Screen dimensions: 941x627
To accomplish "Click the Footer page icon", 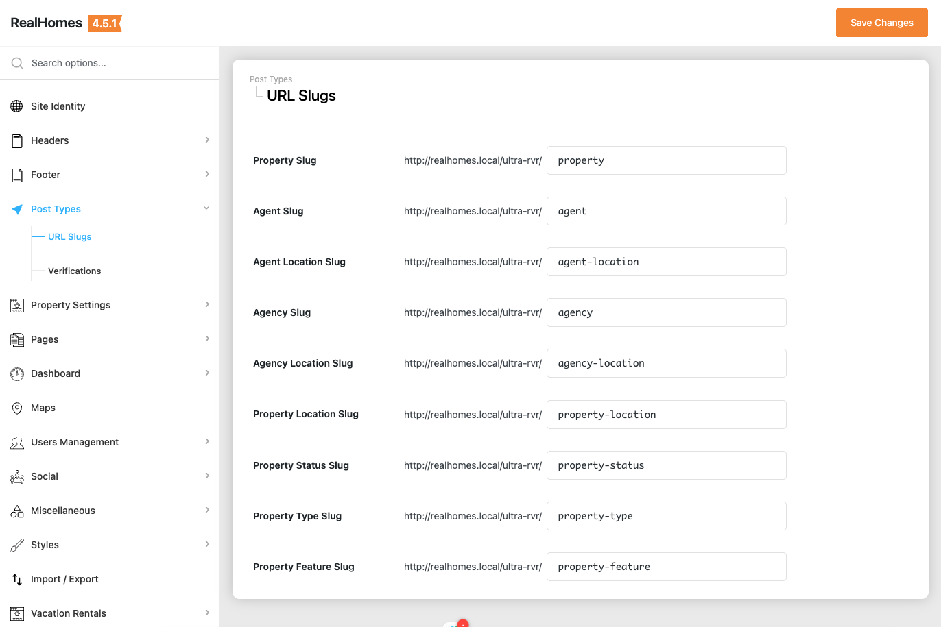I will tap(17, 175).
